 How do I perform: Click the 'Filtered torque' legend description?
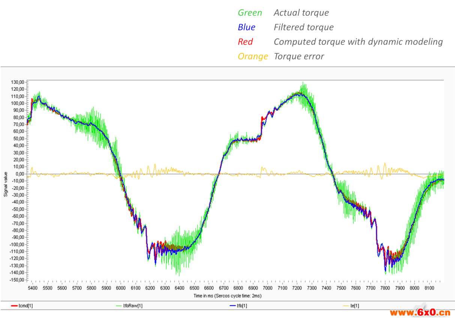tap(303, 27)
